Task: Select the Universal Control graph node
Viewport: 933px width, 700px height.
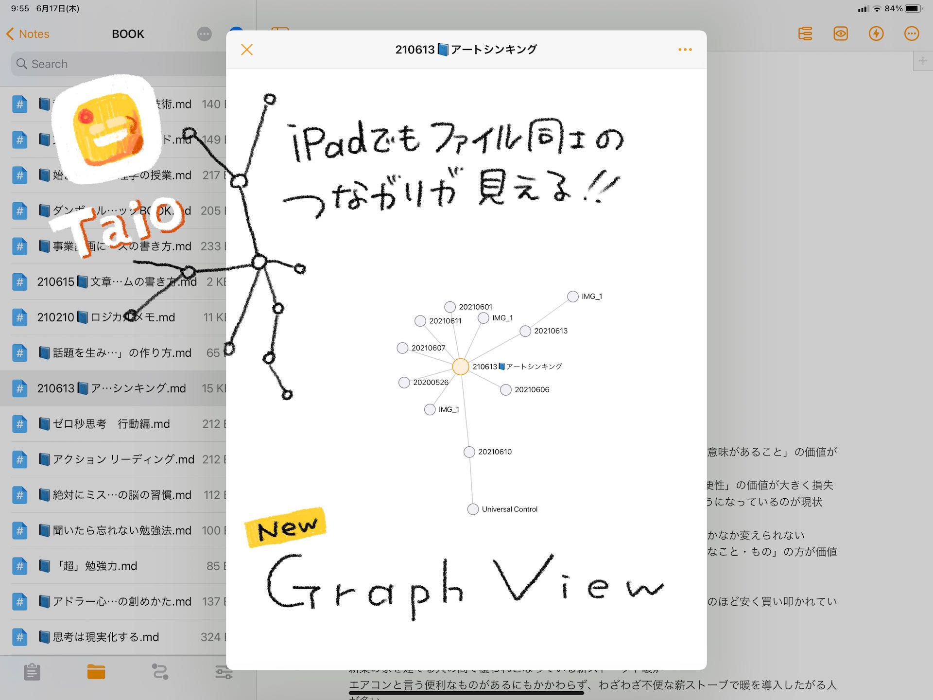Action: click(473, 509)
